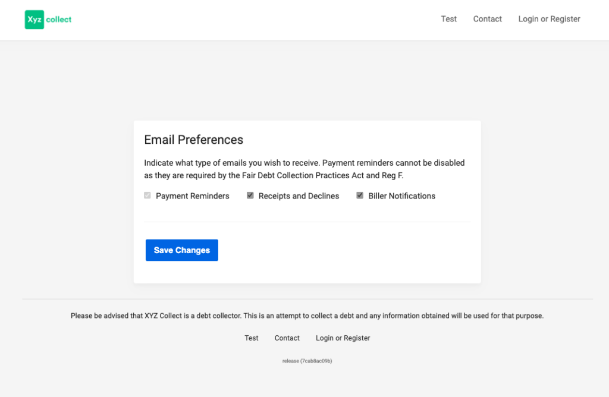
Task: Open the footer Test link
Action: pos(252,338)
